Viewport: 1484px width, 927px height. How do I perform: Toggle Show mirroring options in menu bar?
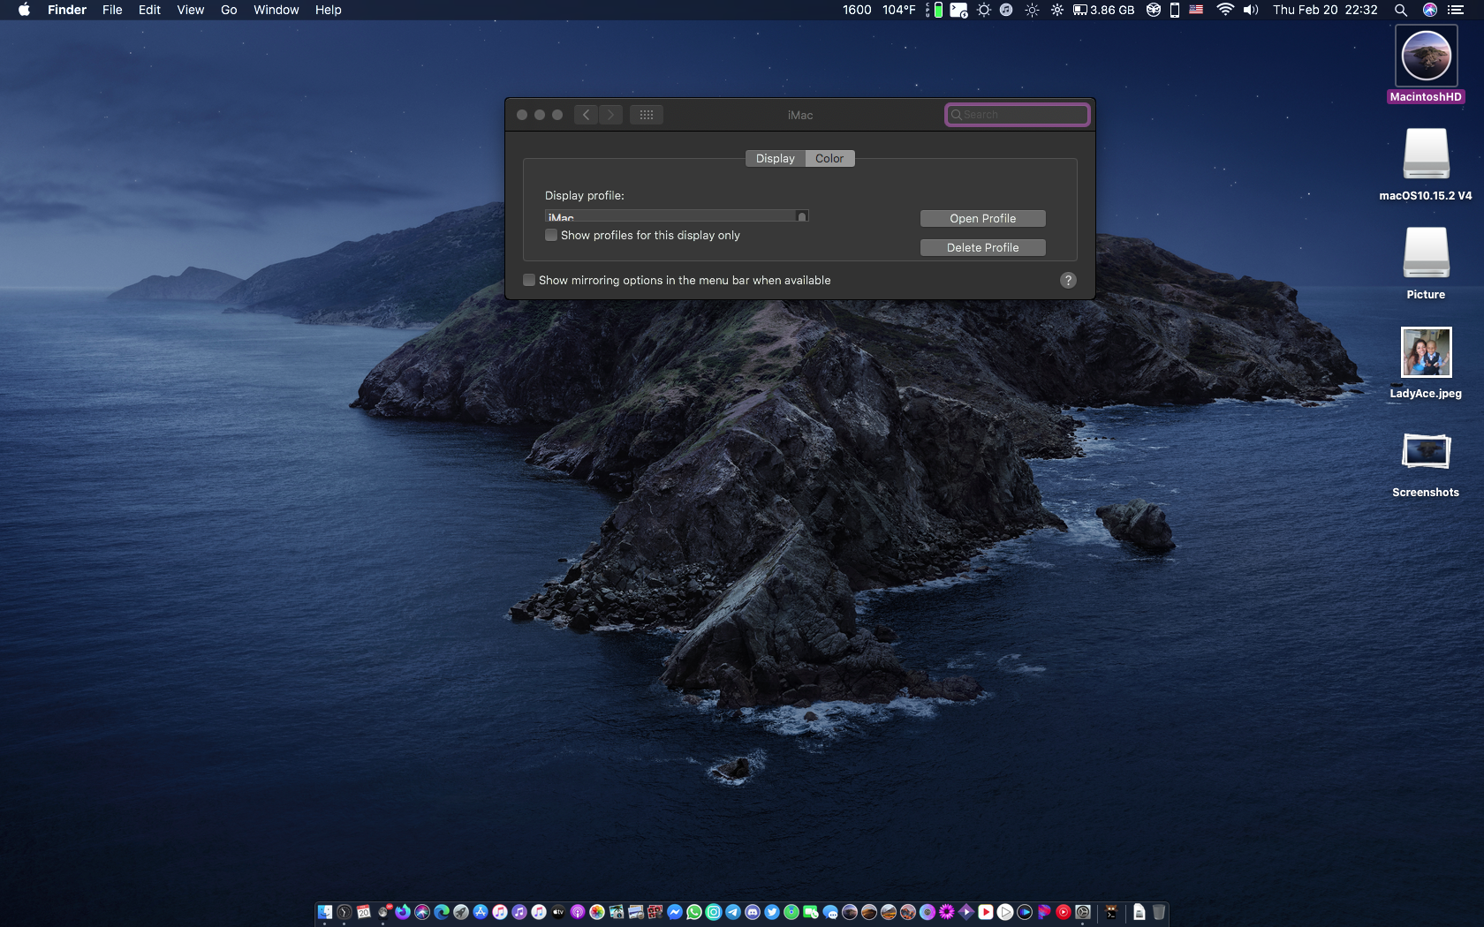529,280
